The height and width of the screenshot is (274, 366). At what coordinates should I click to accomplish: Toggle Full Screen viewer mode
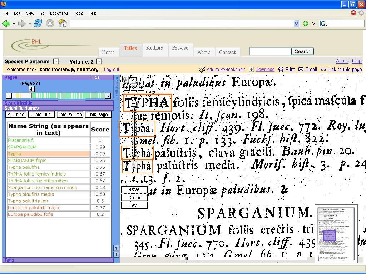[117, 87]
